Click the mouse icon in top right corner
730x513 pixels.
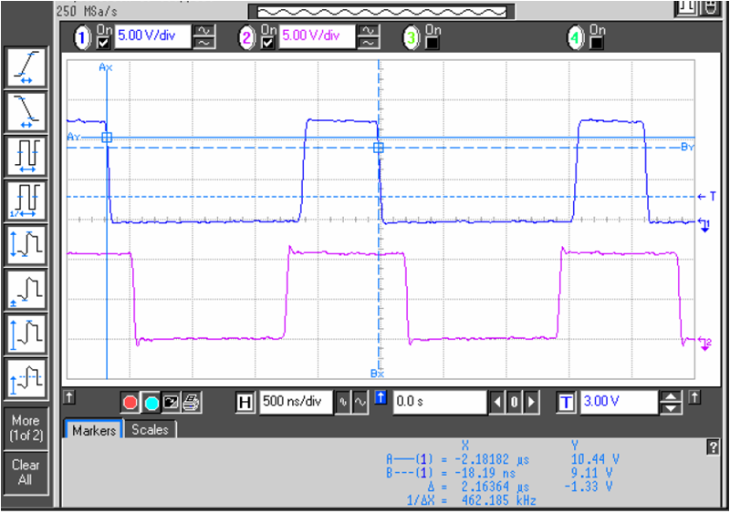point(711,7)
